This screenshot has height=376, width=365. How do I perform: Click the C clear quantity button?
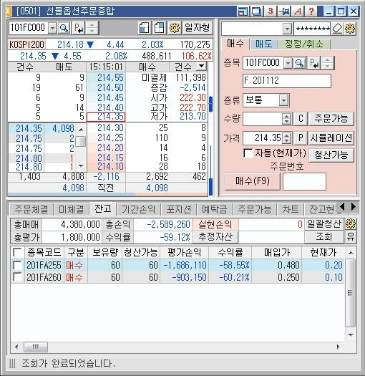coord(301,118)
